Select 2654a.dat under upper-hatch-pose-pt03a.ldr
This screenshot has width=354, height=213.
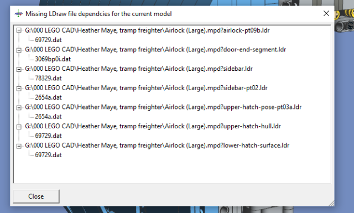(48, 117)
